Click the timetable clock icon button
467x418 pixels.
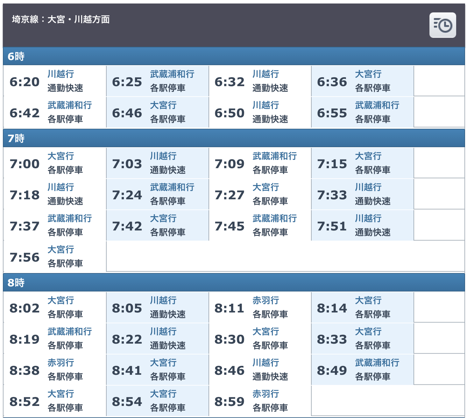point(442,25)
